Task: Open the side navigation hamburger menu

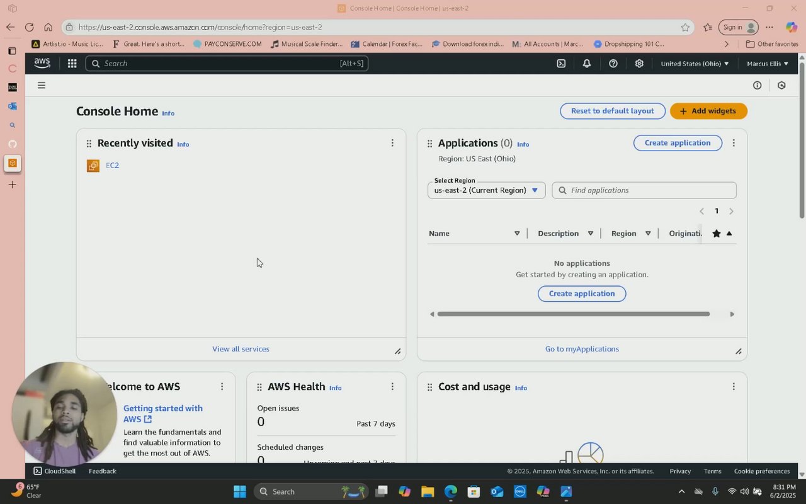Action: point(42,85)
